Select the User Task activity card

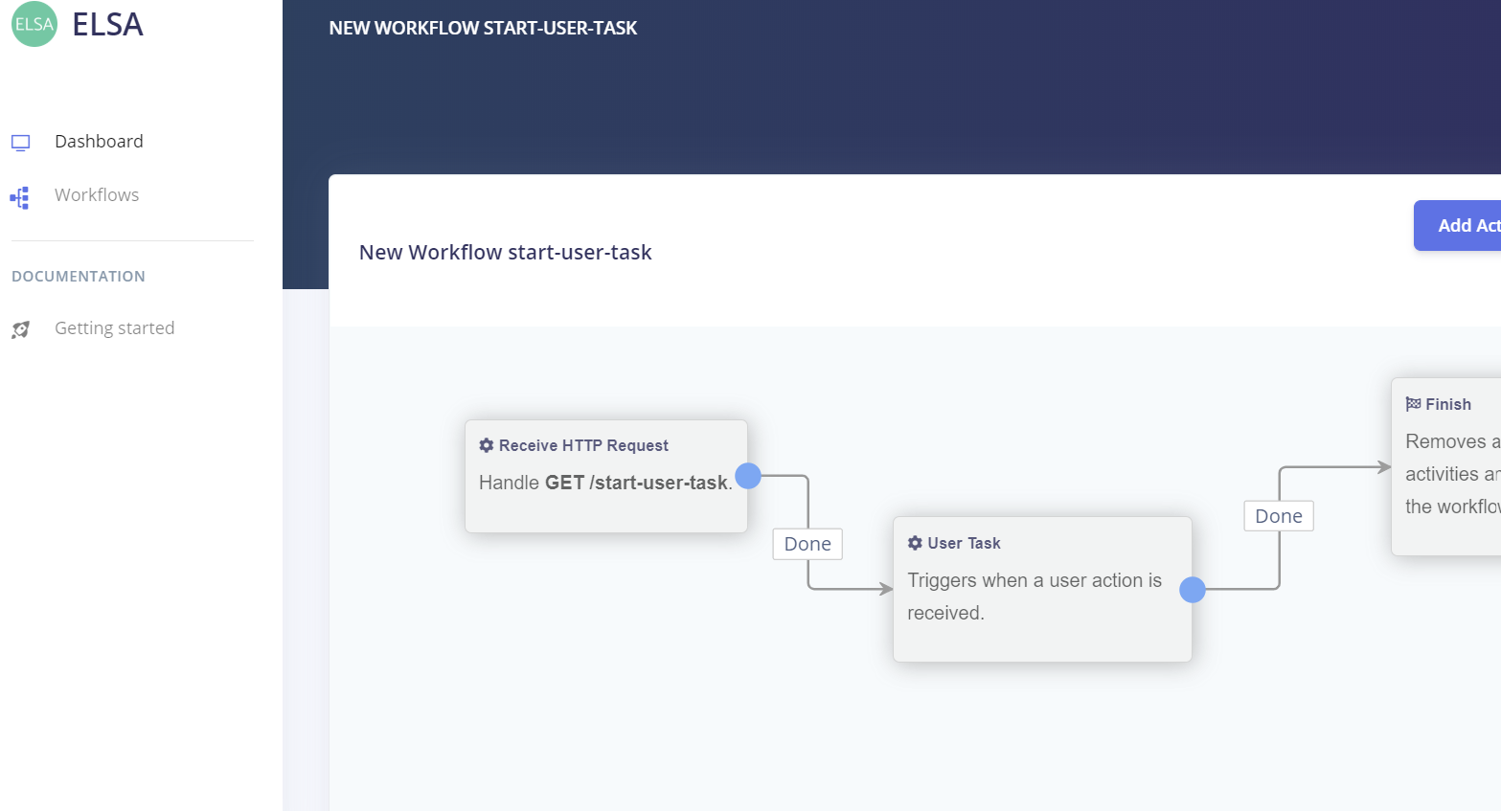point(1042,589)
